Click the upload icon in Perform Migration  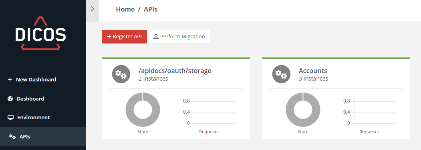click(x=156, y=37)
